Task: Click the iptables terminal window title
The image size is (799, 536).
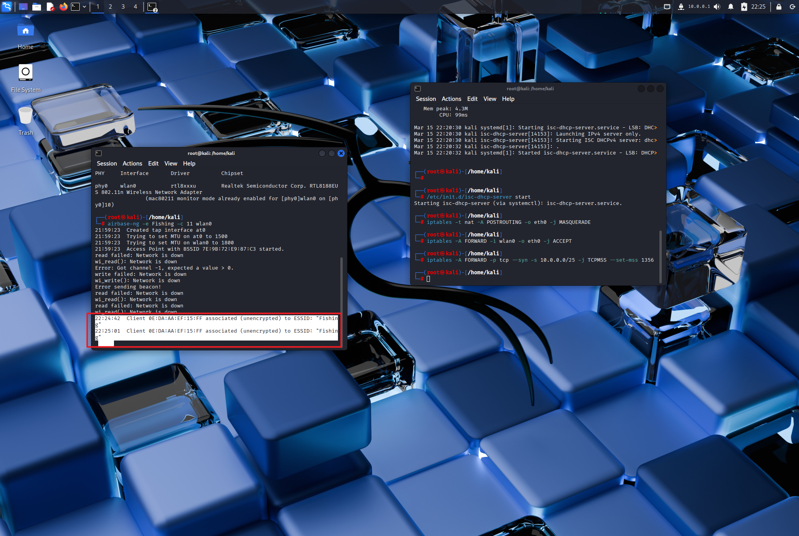Action: [530, 89]
